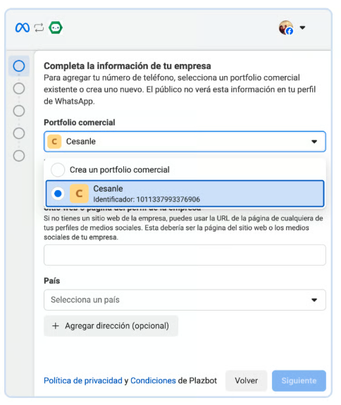The height and width of the screenshot is (405, 341).
Task: Click Agregar dirección (opcional) button
Action: [111, 326]
